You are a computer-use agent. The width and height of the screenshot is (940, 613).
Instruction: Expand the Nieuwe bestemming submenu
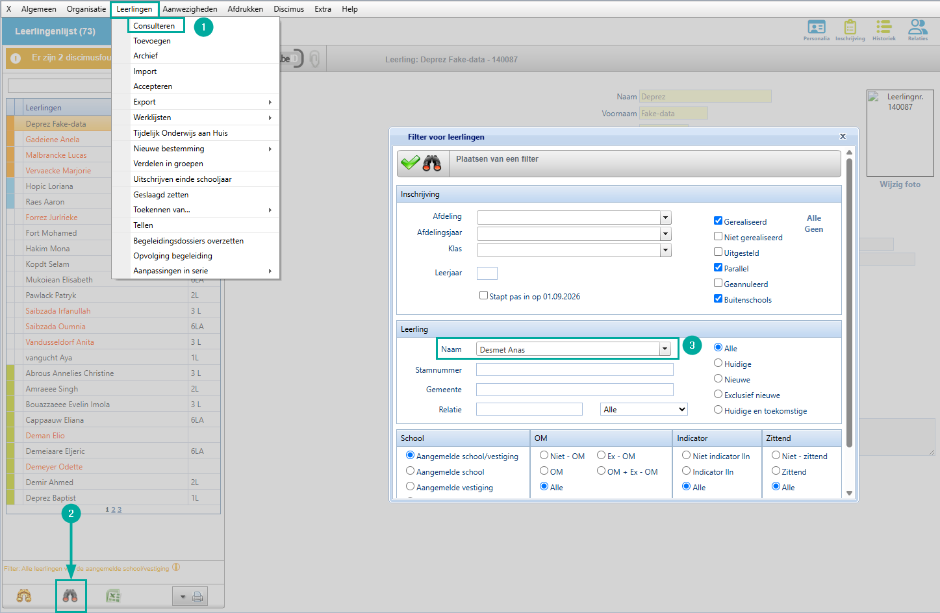(x=196, y=149)
